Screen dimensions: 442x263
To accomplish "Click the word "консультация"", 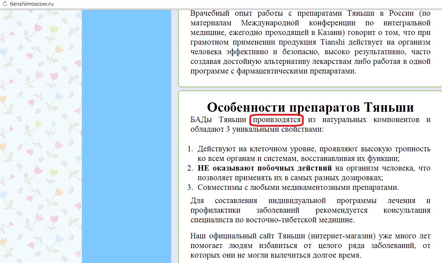I will click(407, 210).
